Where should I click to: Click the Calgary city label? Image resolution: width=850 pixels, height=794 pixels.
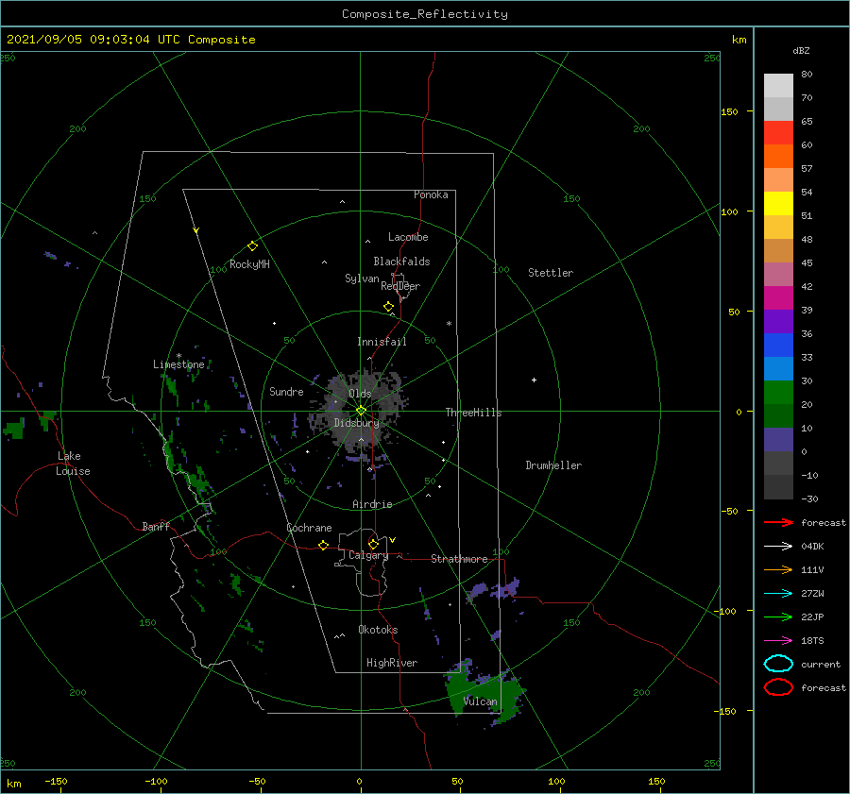[368, 555]
